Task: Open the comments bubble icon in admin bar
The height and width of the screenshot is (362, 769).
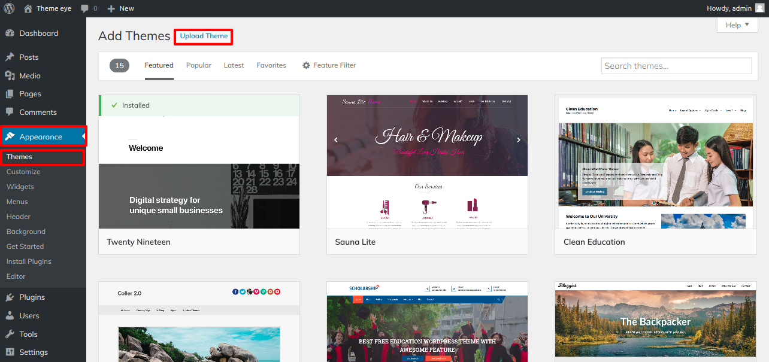Action: [84, 8]
